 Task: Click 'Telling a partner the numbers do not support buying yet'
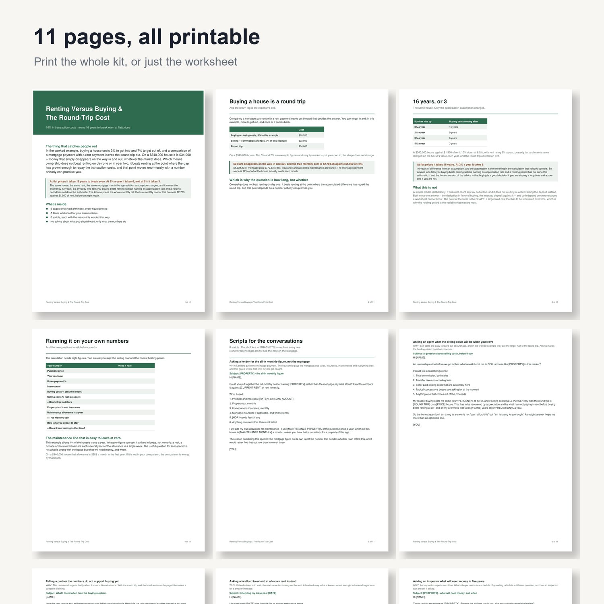(x=82, y=581)
